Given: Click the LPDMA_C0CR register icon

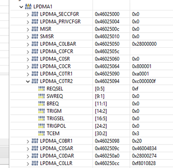Looking at the screenshot, I should pyautogui.click(x=35, y=66).
